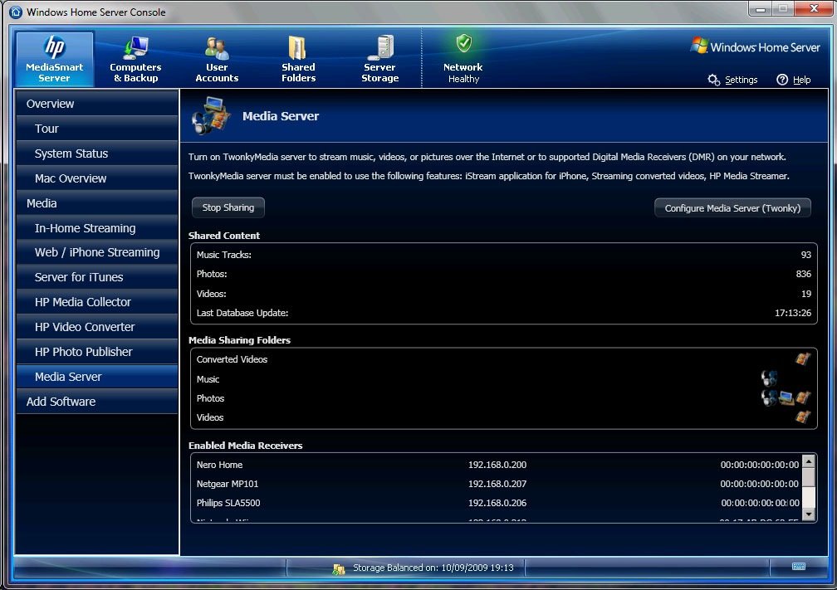
Task: Go to the Shared Folders tab
Action: point(298,59)
